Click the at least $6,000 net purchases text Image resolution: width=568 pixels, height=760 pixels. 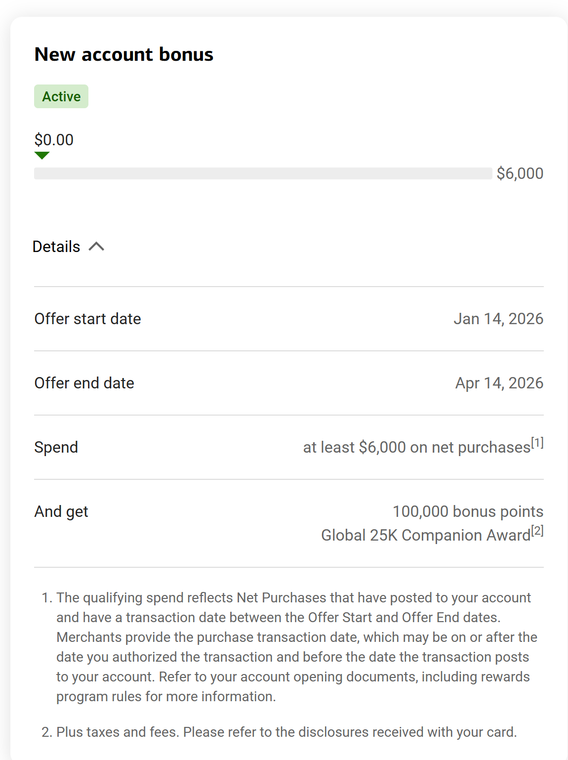coord(416,447)
